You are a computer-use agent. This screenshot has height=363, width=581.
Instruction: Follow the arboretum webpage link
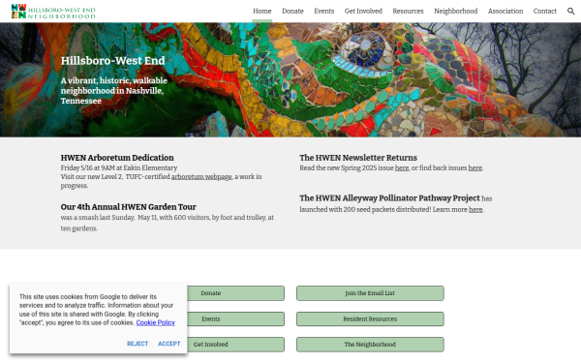(201, 177)
